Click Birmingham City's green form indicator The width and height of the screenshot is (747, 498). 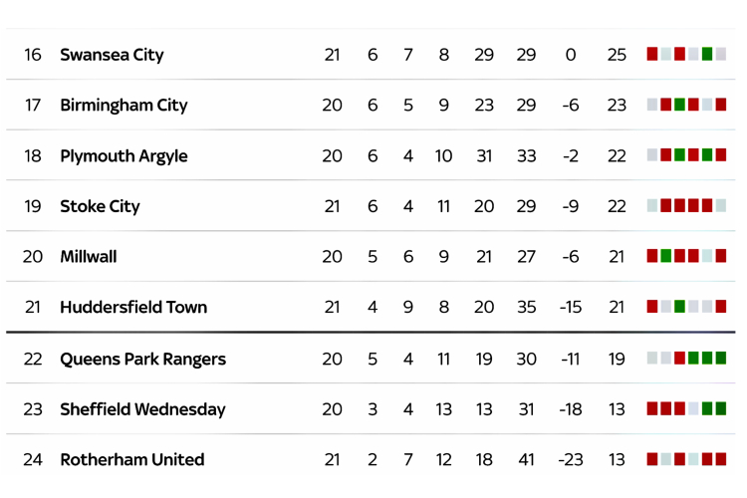pos(679,105)
